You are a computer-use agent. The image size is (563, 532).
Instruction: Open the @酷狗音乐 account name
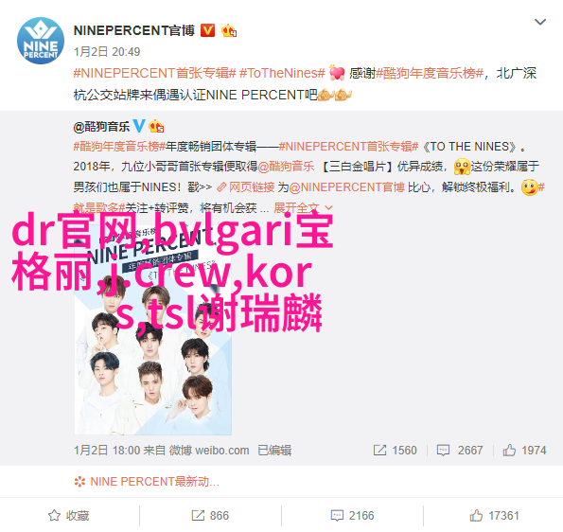101,127
